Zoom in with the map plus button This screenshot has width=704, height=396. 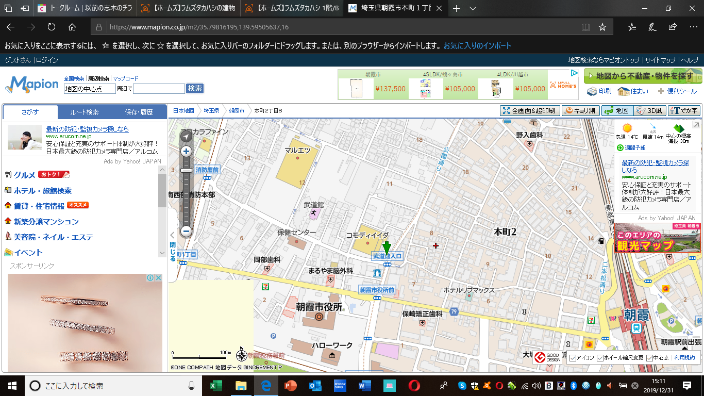pos(186,151)
